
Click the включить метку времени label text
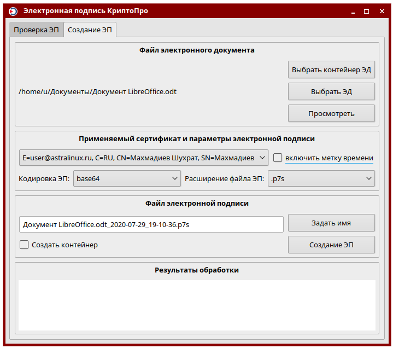(329, 158)
